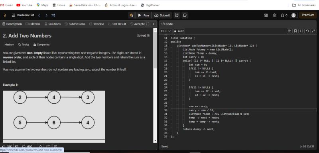This screenshot has height=153, width=319.
Task: Click the Medium difficulty tag
Action: pyautogui.click(x=9, y=45)
